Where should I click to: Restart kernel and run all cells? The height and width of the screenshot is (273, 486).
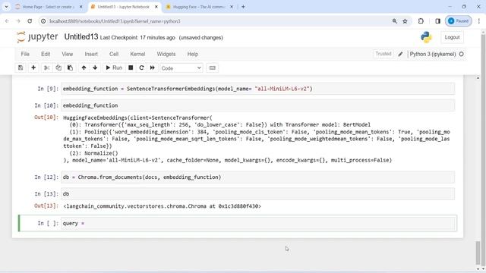153,67
